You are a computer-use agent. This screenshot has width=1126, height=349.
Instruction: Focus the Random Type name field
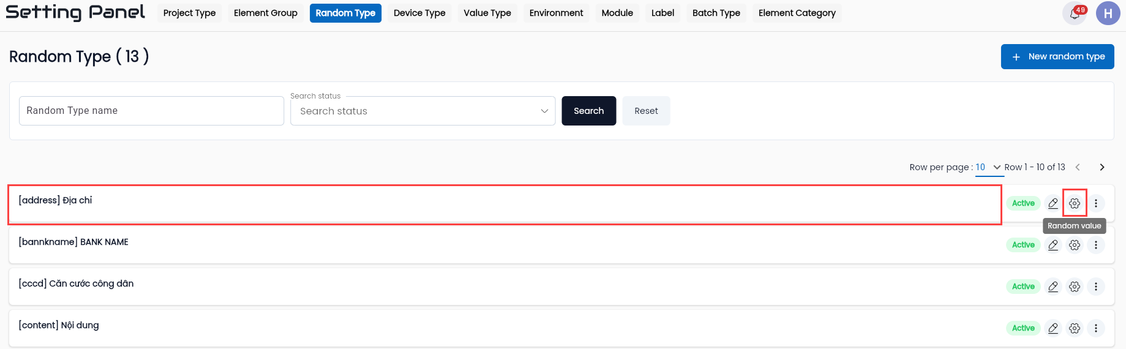pos(151,111)
